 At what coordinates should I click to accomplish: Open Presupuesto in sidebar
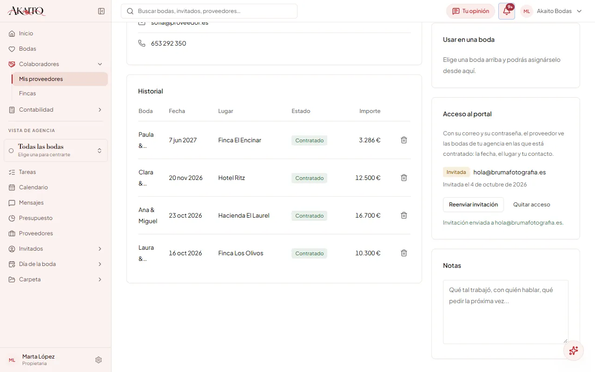coord(56,218)
